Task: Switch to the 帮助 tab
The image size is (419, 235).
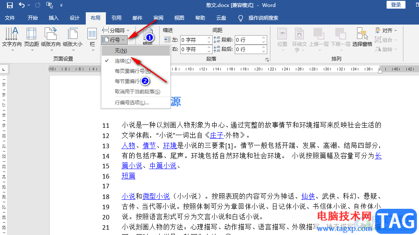Action: coord(200,18)
